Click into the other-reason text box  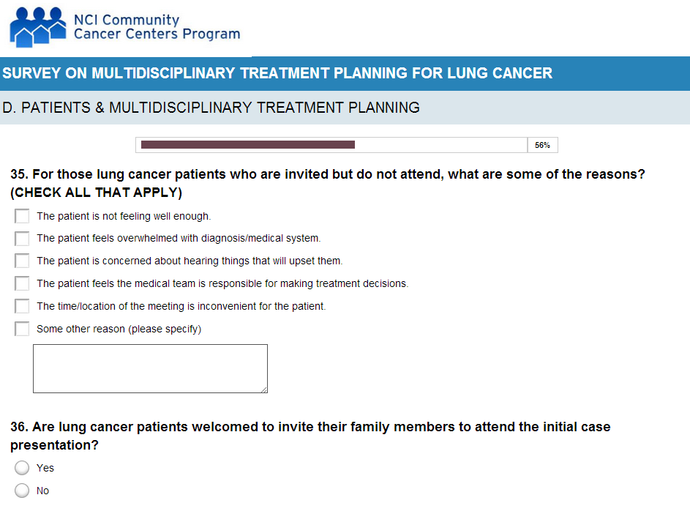tap(149, 368)
